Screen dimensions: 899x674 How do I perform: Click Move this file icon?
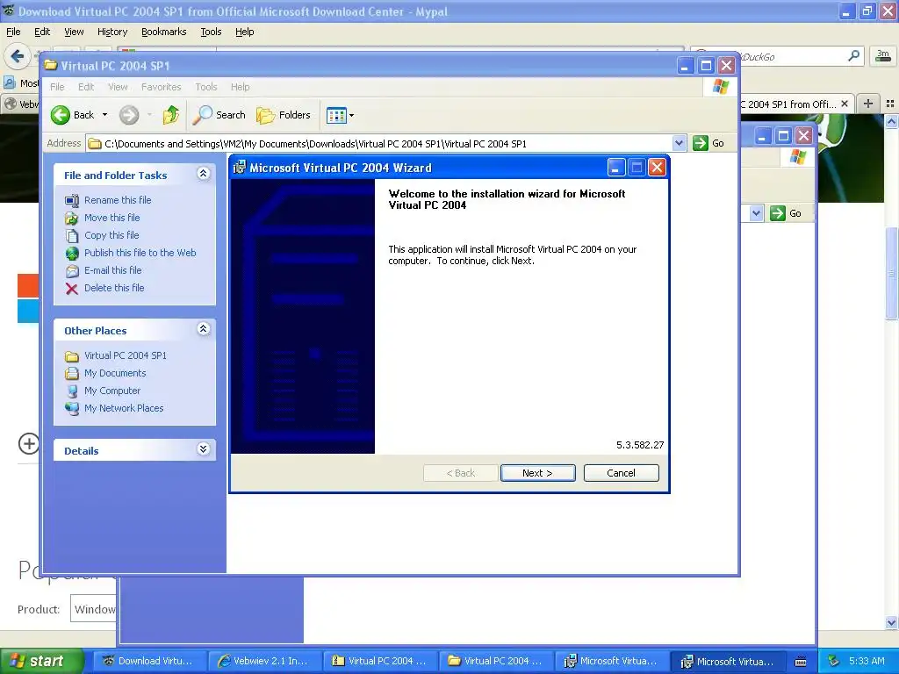pyautogui.click(x=72, y=218)
